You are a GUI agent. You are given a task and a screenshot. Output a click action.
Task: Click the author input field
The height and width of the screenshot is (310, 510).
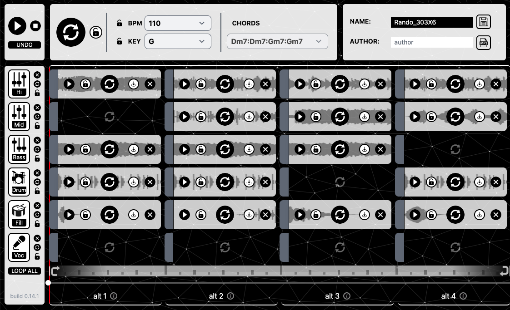[432, 42]
